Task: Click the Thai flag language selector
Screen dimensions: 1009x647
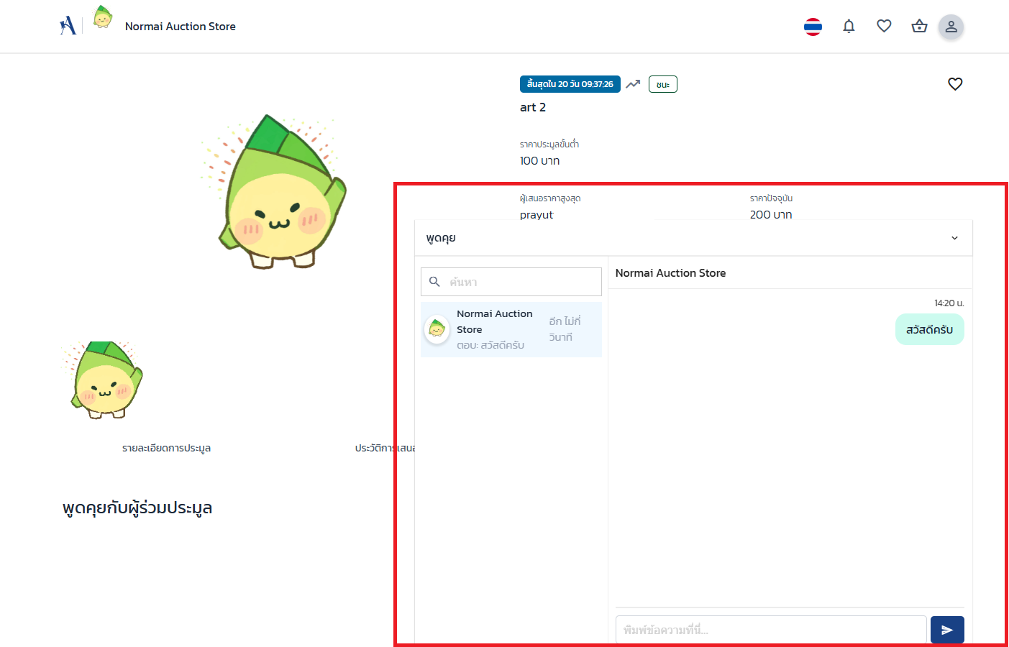Action: 813,27
